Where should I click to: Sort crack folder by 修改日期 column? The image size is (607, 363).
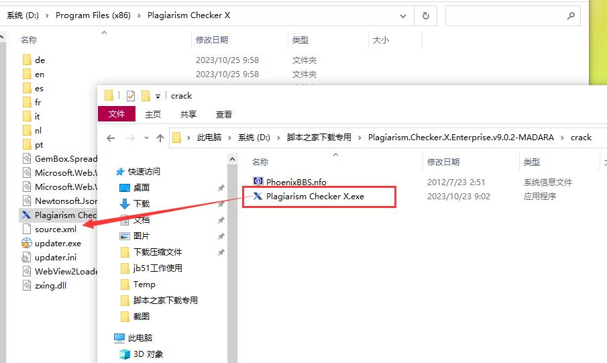[443, 162]
